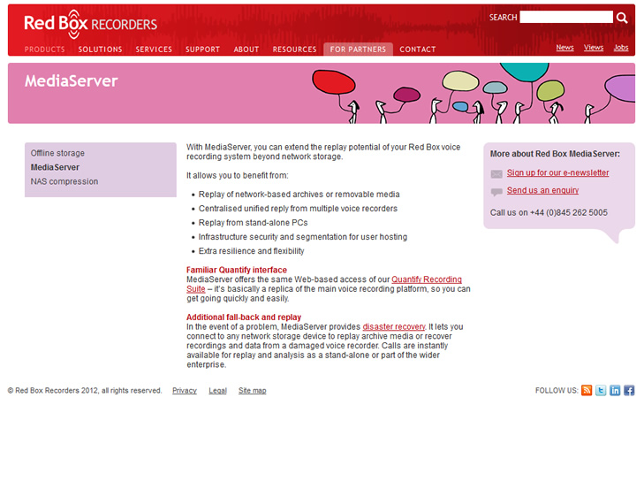Click the Red Box Recorders logo
Image resolution: width=644 pixels, height=497 pixels.
90,24
